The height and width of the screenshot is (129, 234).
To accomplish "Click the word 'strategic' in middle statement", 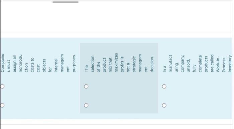I will pos(134,64).
